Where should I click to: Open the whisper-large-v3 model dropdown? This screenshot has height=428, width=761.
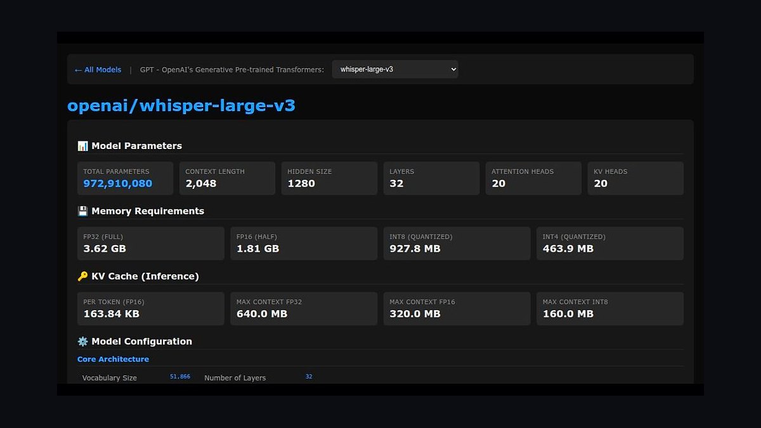tap(395, 69)
